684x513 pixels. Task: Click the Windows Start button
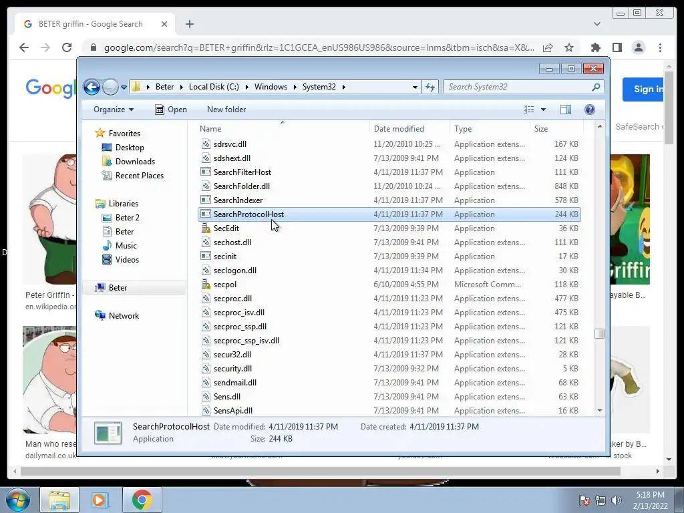(17, 500)
